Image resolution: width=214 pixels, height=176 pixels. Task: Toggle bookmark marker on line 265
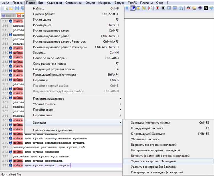(x=11, y=120)
